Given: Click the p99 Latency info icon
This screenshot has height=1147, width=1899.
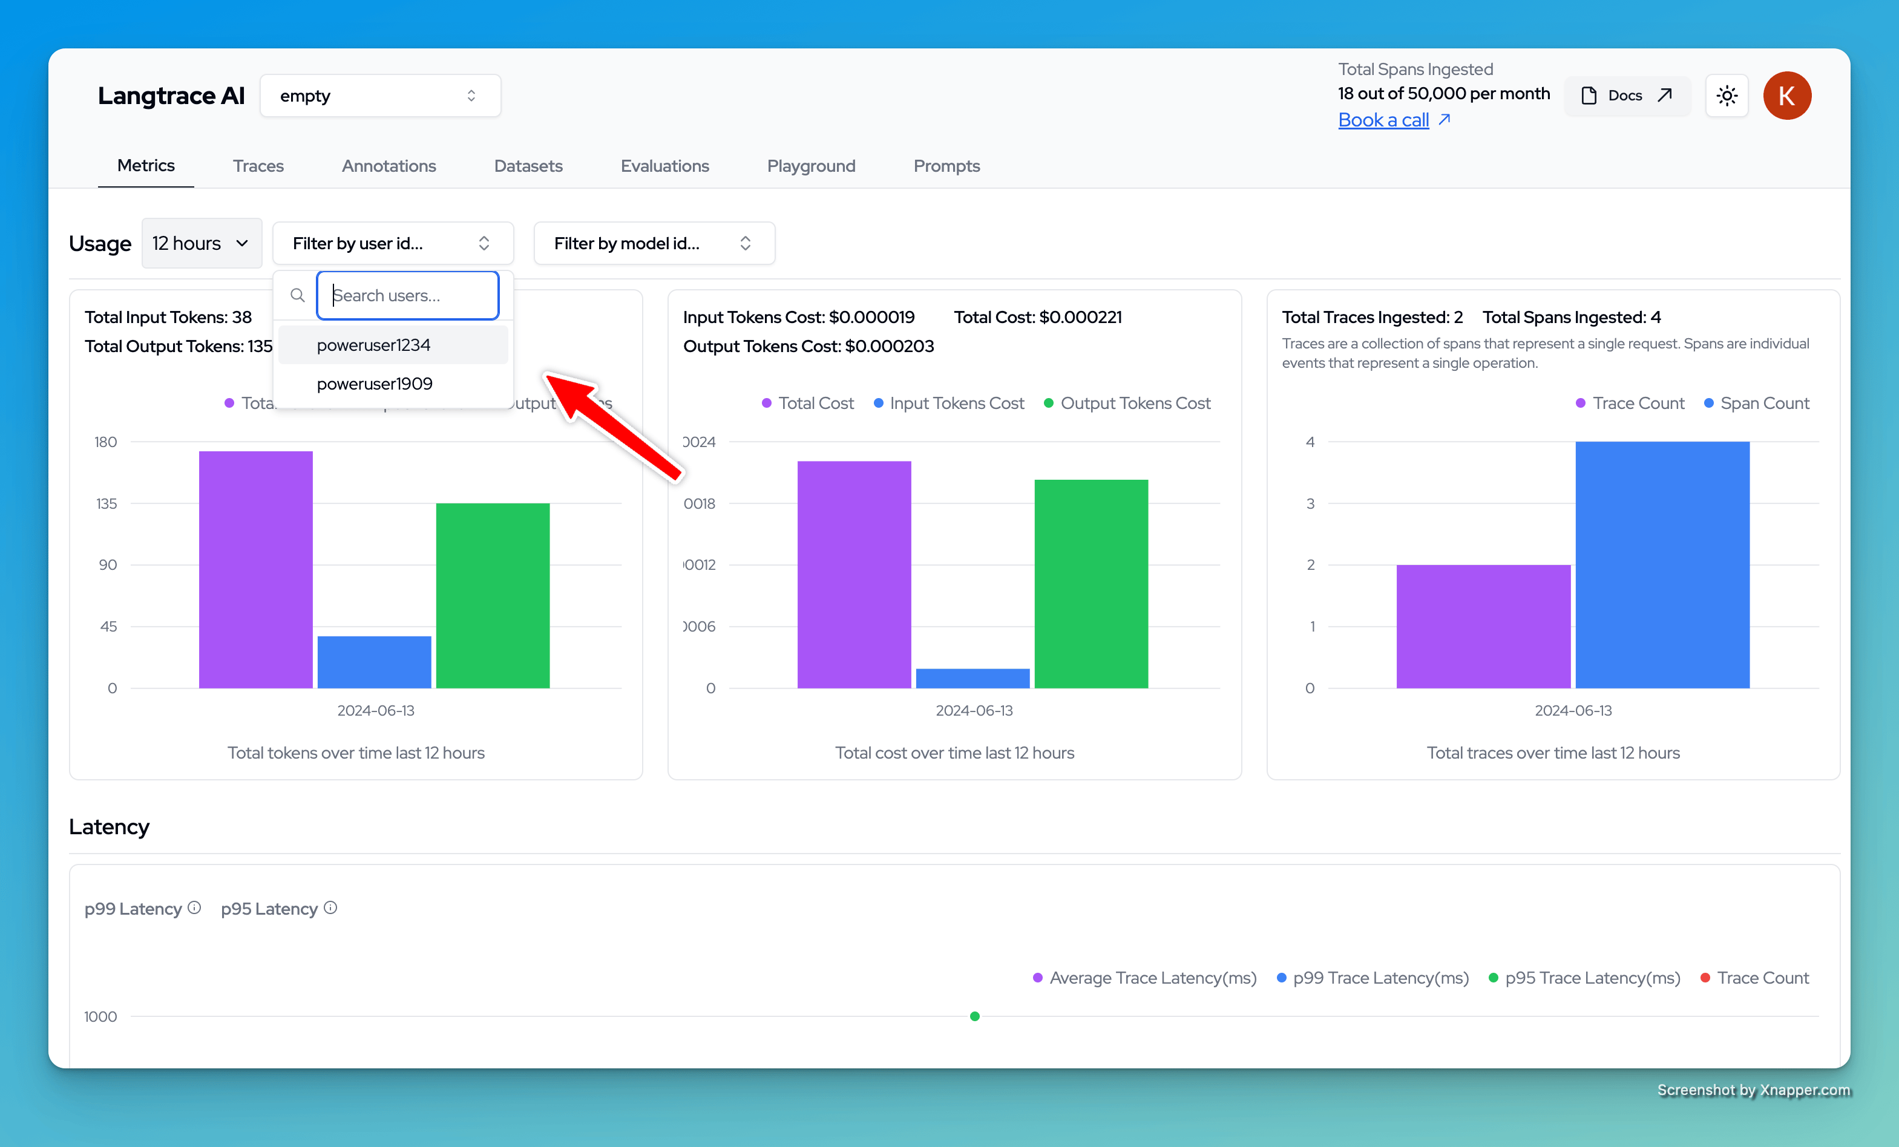Looking at the screenshot, I should coord(194,907).
